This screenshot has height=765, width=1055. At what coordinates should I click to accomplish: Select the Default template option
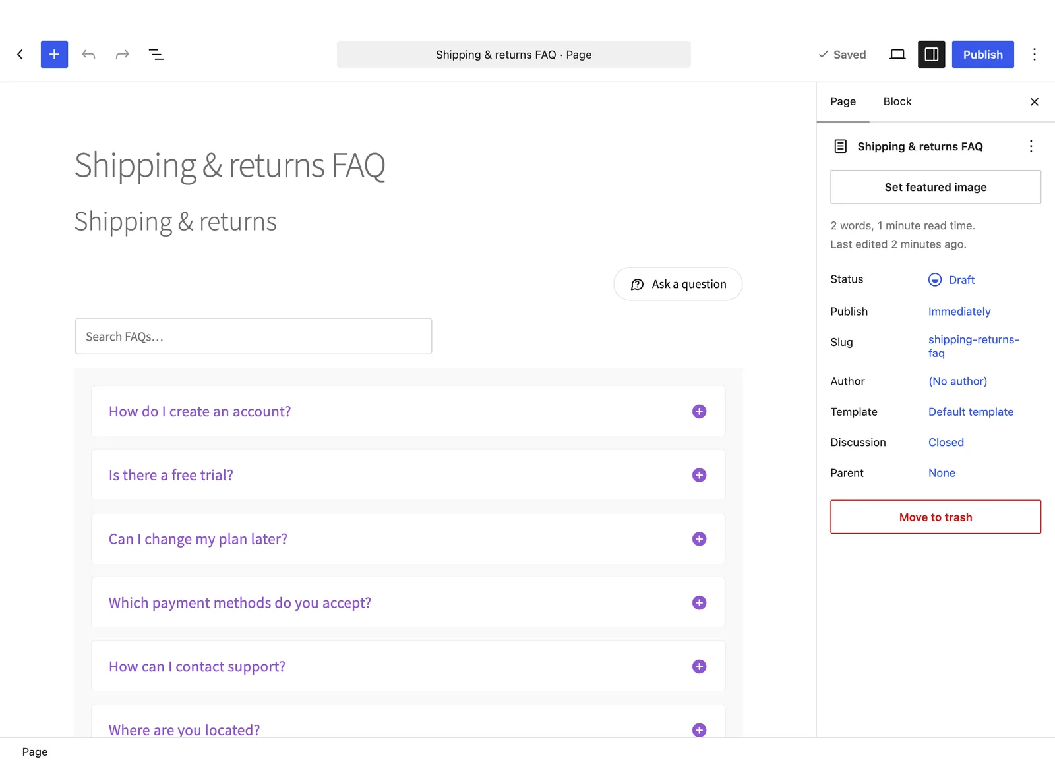[971, 412]
